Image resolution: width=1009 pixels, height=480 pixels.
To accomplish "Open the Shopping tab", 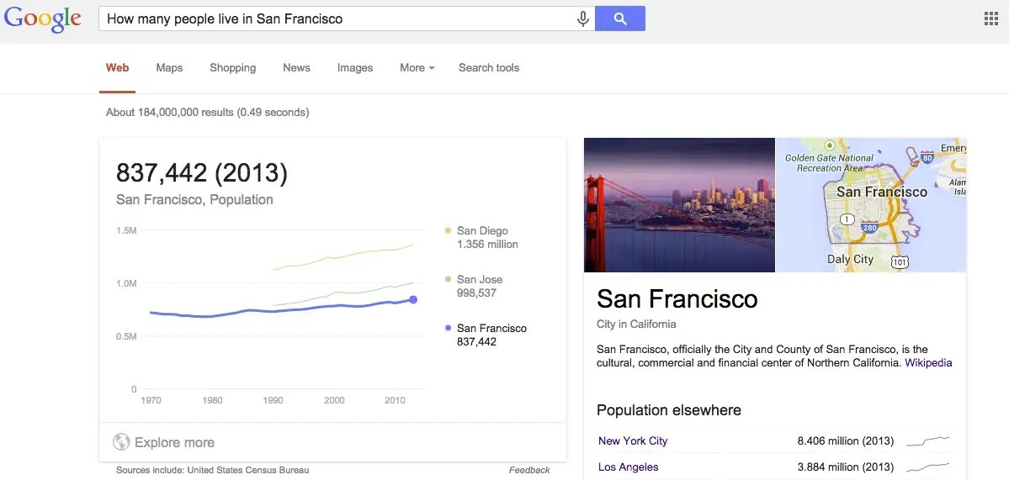I will (x=233, y=67).
